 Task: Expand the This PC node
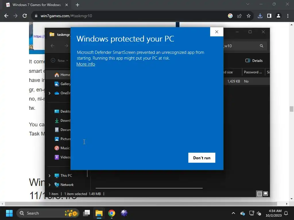pos(49,176)
